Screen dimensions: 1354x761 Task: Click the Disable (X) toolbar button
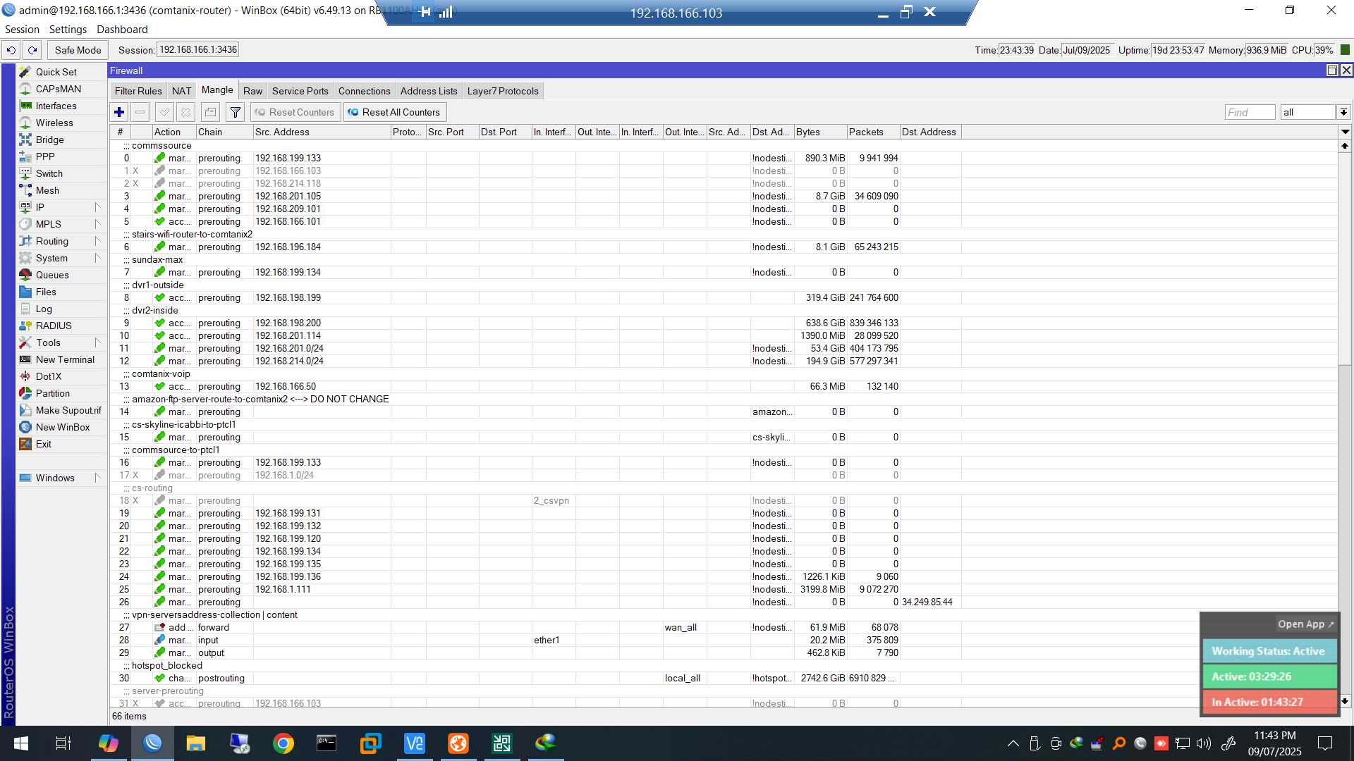point(185,112)
